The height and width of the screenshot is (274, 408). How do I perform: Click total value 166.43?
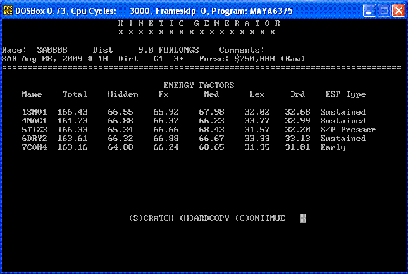point(72,112)
